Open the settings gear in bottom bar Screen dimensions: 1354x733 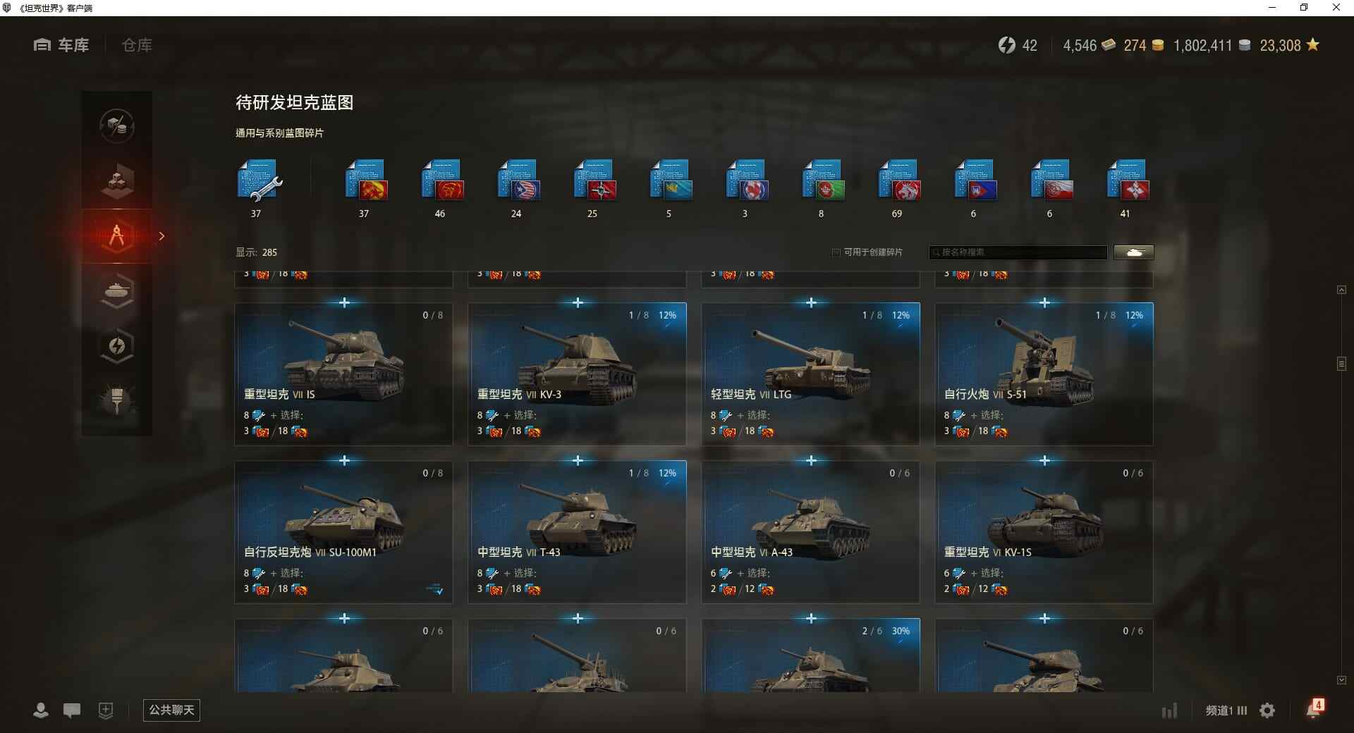click(x=1267, y=710)
